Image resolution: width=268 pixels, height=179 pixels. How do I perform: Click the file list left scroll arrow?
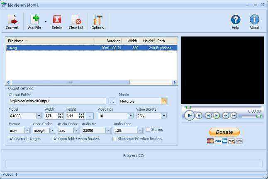8,82
